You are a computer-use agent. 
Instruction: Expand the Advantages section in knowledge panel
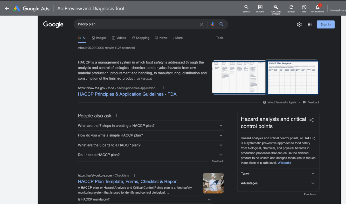click(278, 183)
